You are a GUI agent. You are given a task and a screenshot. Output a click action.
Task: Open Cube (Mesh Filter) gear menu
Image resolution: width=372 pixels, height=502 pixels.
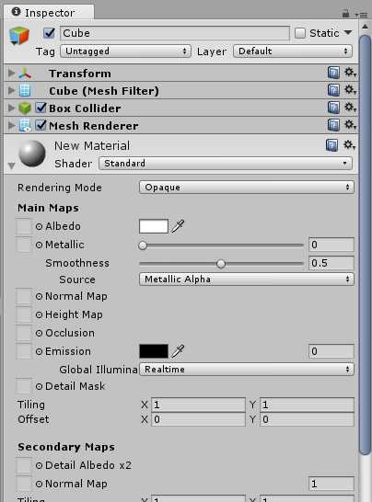pyautogui.click(x=350, y=90)
